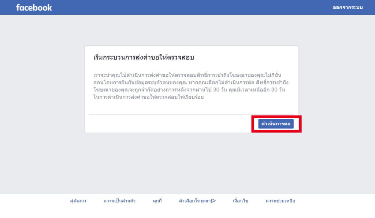
Task: Click the ออกจากระบบ logout link
Action: (348, 7)
